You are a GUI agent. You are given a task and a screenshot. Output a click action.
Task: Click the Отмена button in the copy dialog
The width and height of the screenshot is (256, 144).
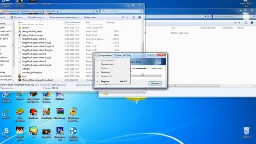[155, 83]
